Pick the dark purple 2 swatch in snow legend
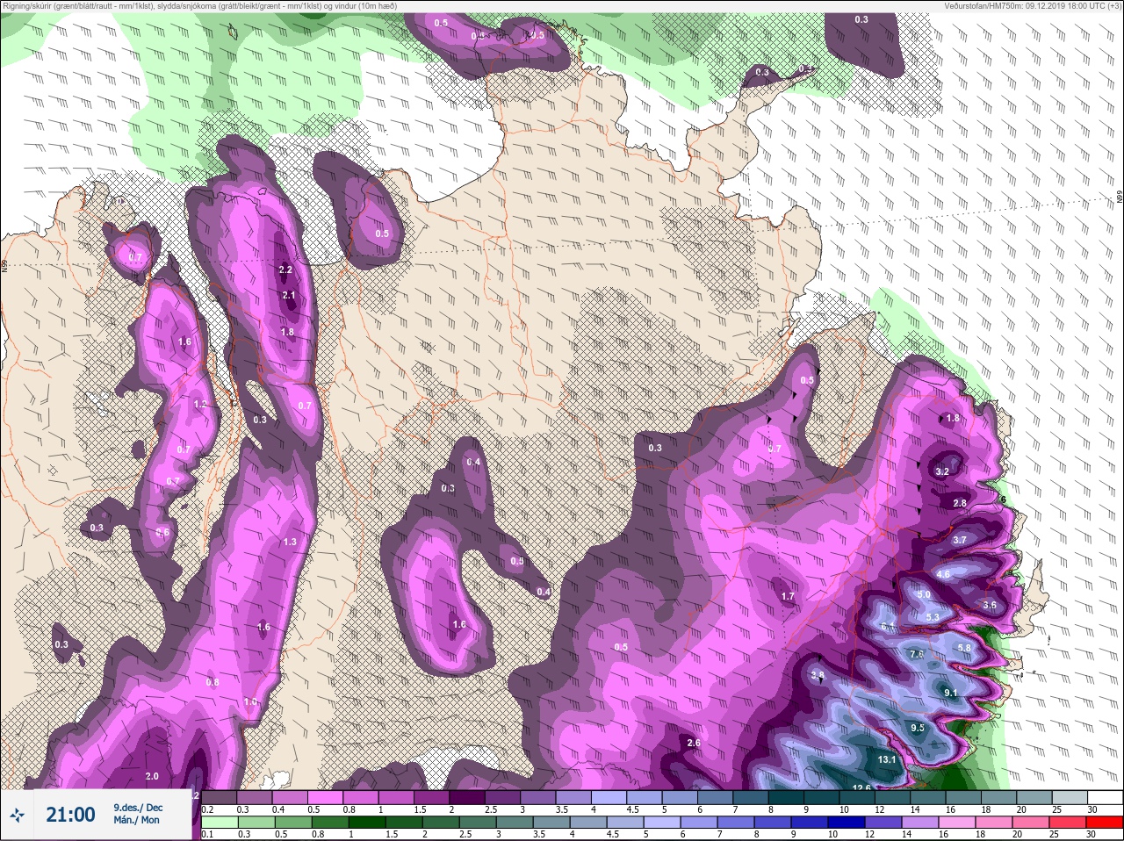This screenshot has height=841, width=1124. [467, 797]
